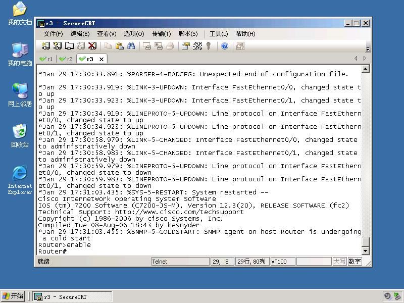Click the 大写 caps lock indicator

[339, 262]
